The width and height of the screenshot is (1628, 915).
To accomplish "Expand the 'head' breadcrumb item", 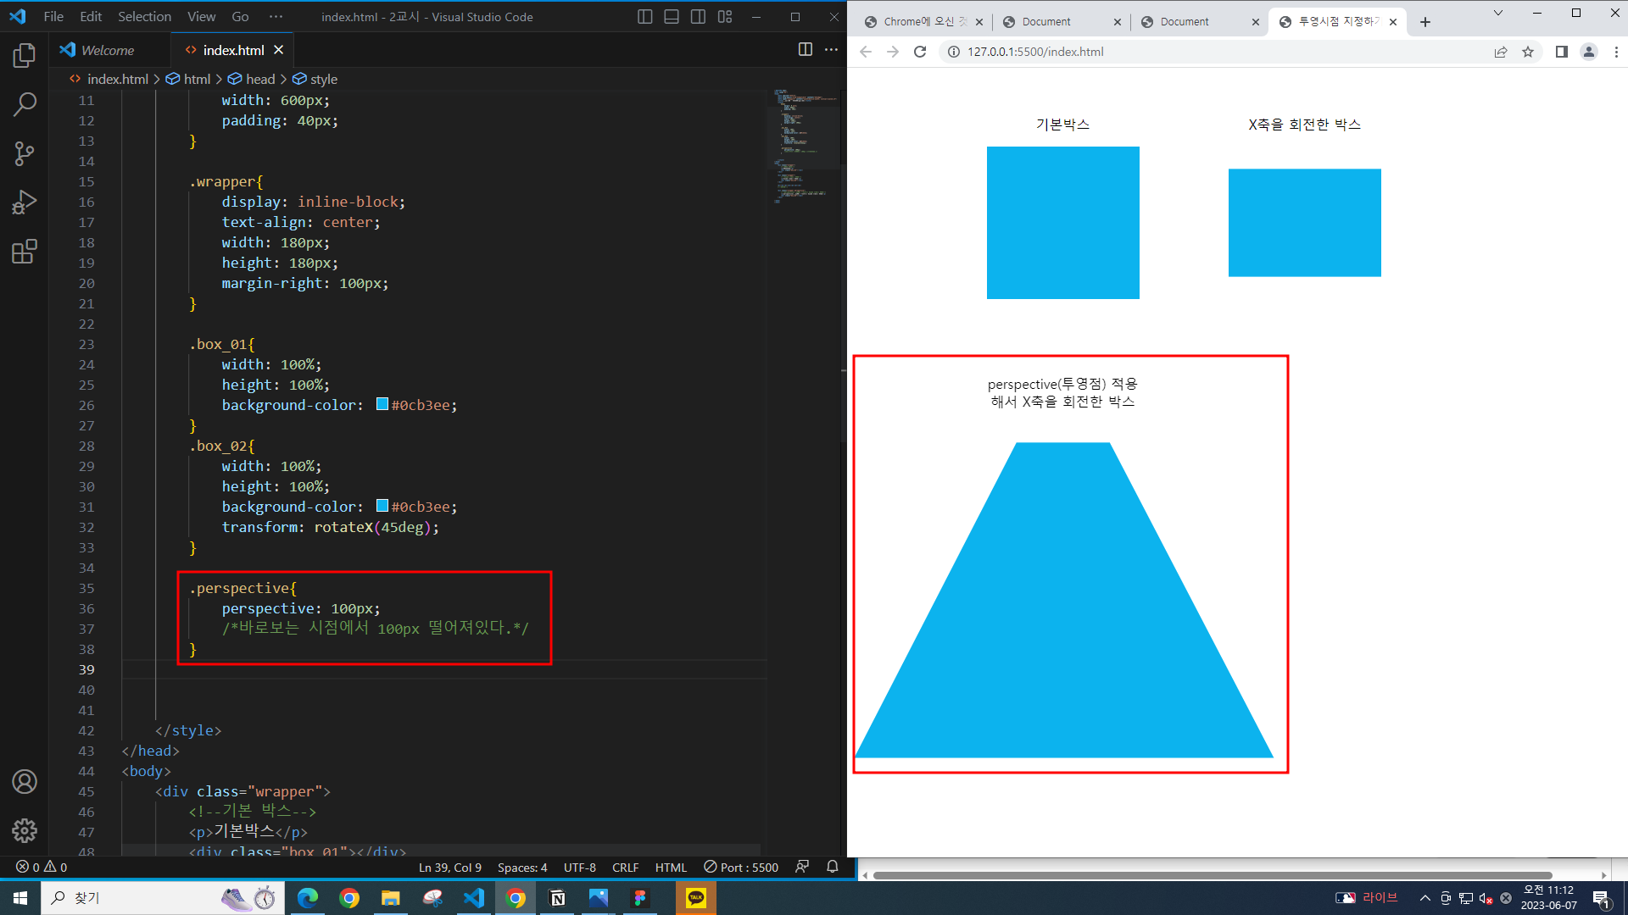I will tap(259, 79).
